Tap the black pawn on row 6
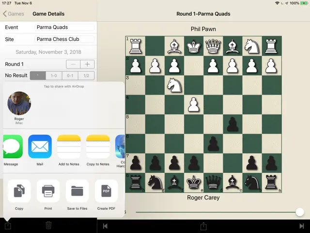The image size is (310, 233). (x=213, y=144)
